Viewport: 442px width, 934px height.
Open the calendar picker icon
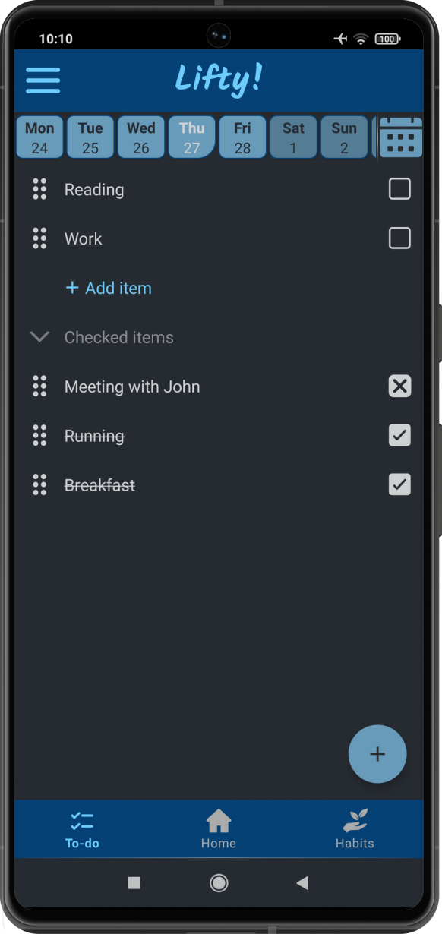click(400, 137)
